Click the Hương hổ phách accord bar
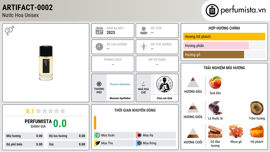The height and width of the screenshot is (152, 270). click(224, 36)
